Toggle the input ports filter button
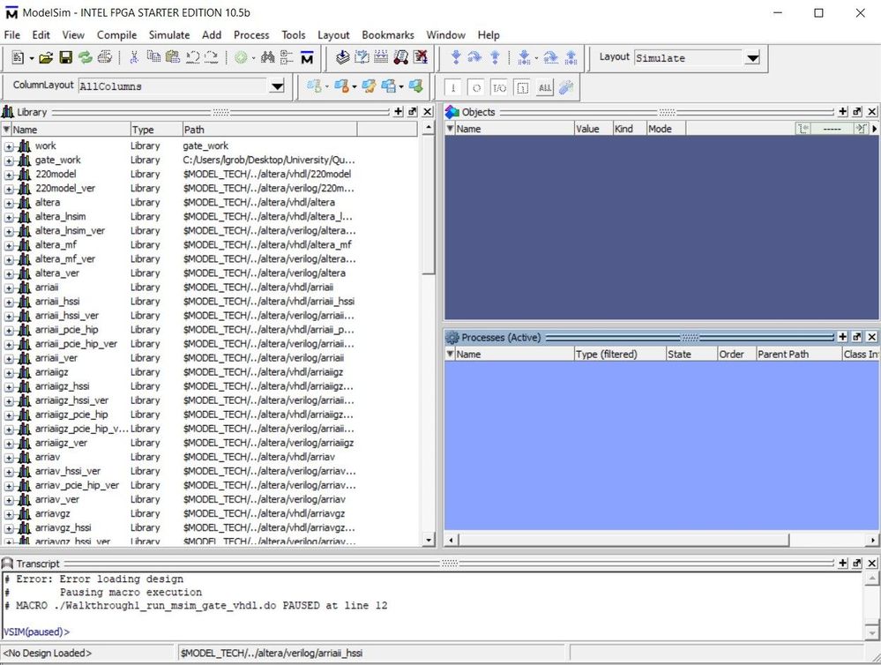Screen dimensions: 881x665 click(x=453, y=86)
